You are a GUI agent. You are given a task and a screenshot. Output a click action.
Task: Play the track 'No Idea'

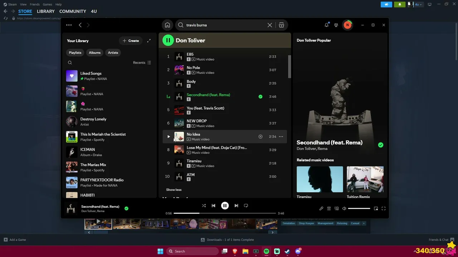[x=169, y=136]
